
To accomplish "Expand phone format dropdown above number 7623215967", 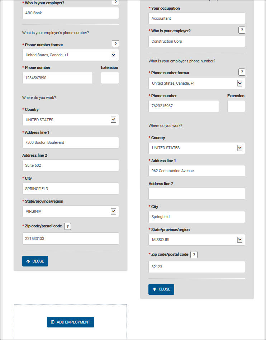I will (240, 83).
